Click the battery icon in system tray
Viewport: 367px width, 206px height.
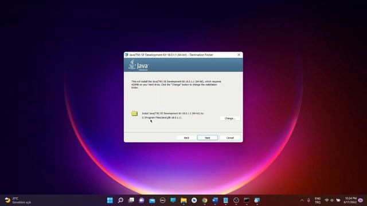(x=338, y=200)
